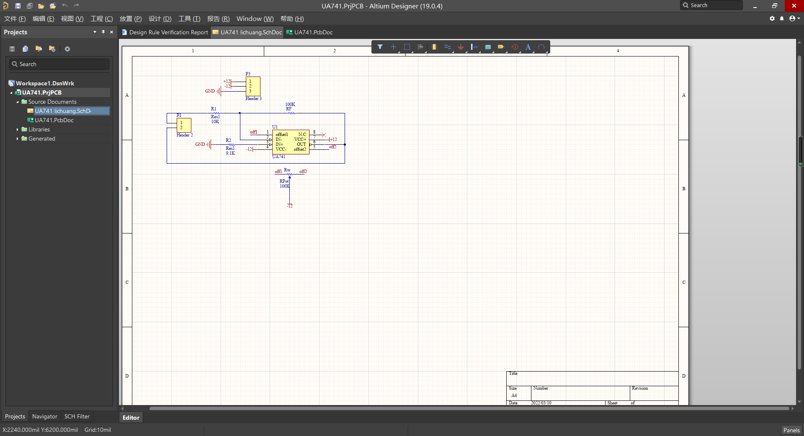Activate the Place Wire tool
Screen dimensions: 804x436
point(448,47)
